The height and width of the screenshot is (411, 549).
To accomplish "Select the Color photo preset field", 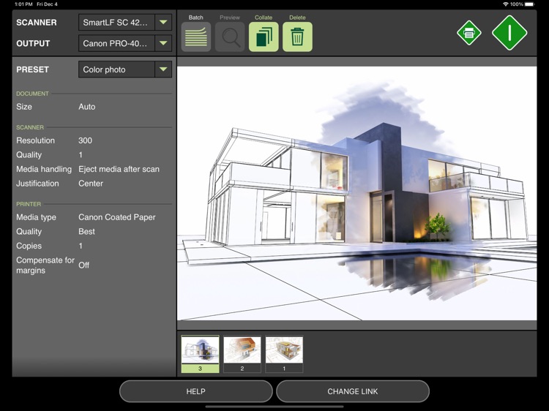I will pos(116,69).
